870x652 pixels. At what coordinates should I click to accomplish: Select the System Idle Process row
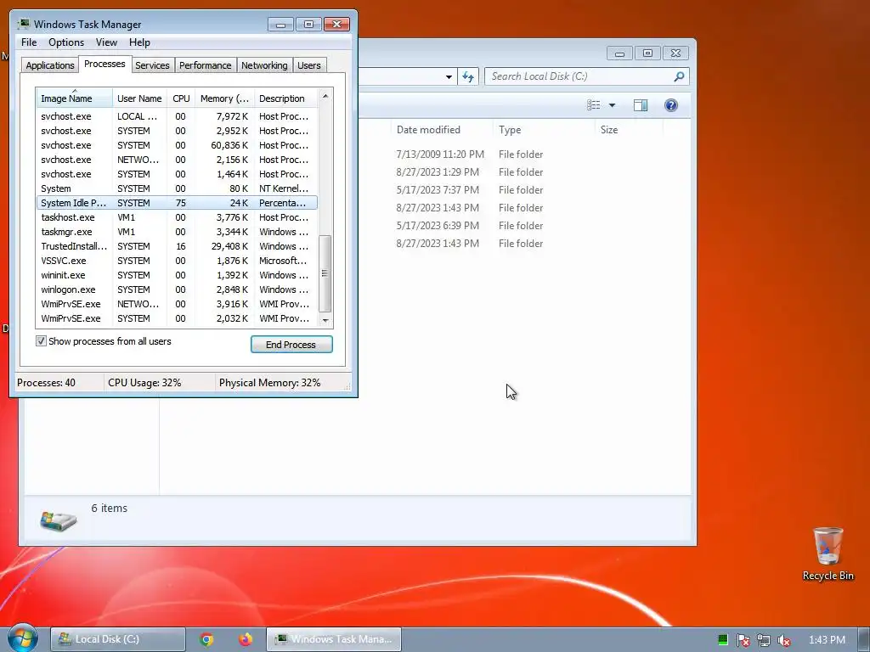(177, 203)
